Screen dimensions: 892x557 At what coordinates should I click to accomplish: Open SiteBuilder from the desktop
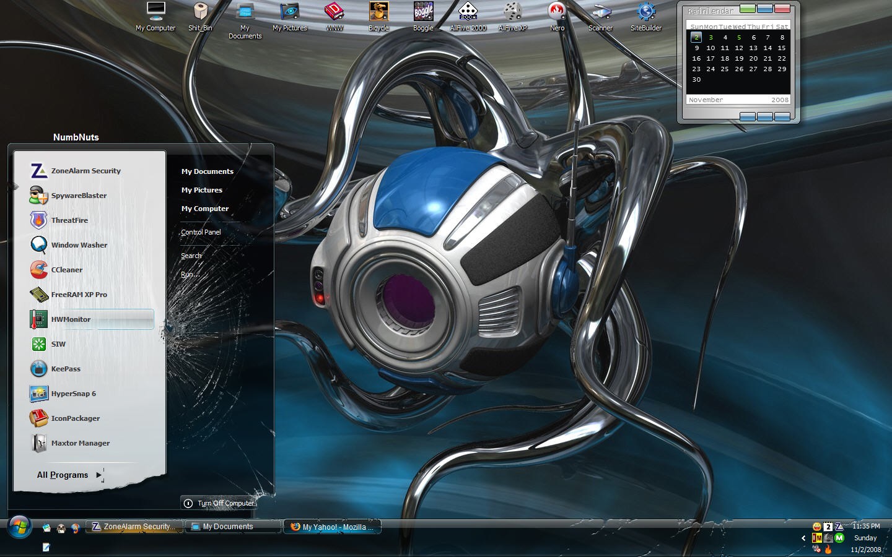click(x=646, y=16)
